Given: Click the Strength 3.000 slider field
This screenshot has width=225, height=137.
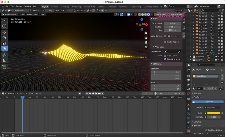Looking at the screenshot, I should click(x=214, y=117).
